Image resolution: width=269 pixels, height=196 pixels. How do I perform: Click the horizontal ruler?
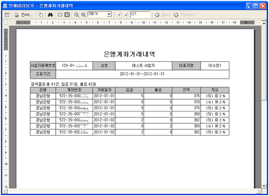coord(135,23)
